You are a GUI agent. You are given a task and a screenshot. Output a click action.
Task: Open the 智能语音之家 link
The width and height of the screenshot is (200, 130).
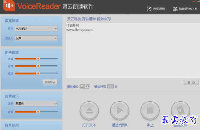185,9
